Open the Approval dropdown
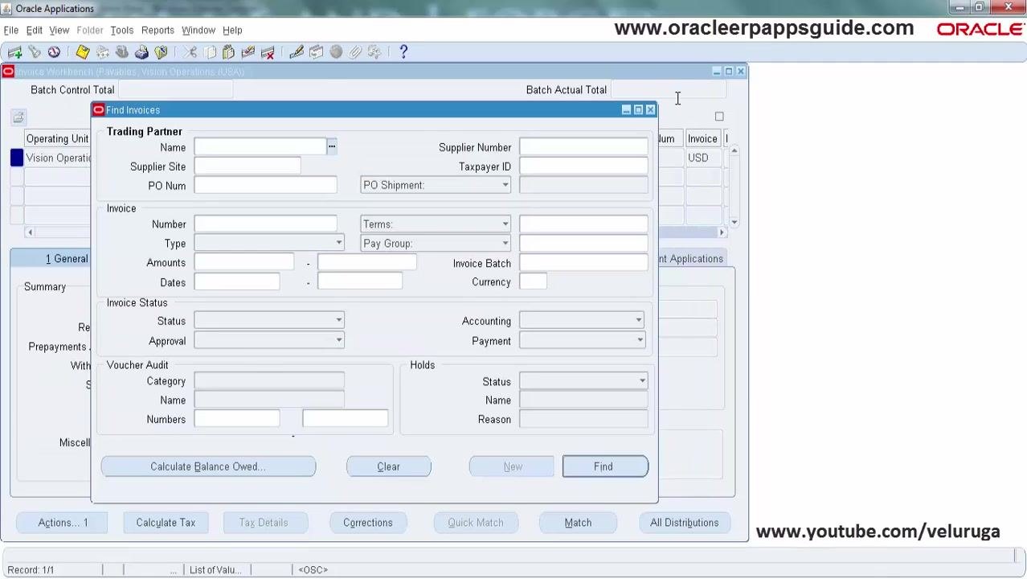1027x579 pixels. coord(338,341)
